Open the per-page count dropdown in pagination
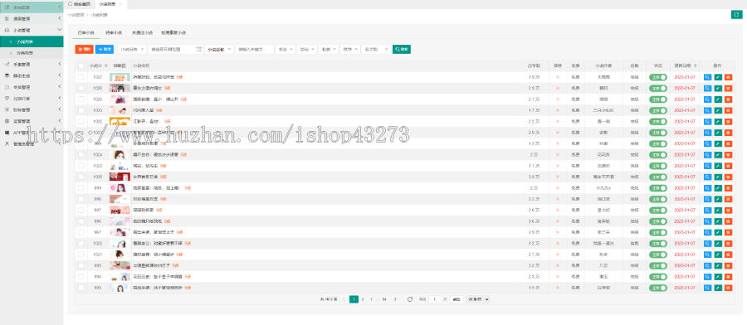The width and height of the screenshot is (747, 325). pyautogui.click(x=478, y=299)
